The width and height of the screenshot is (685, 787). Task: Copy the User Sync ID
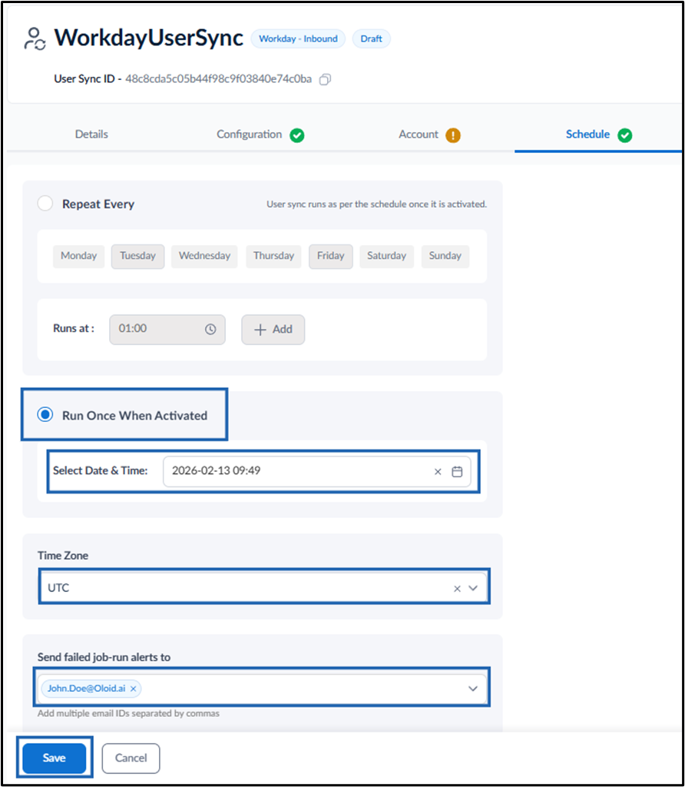(325, 79)
